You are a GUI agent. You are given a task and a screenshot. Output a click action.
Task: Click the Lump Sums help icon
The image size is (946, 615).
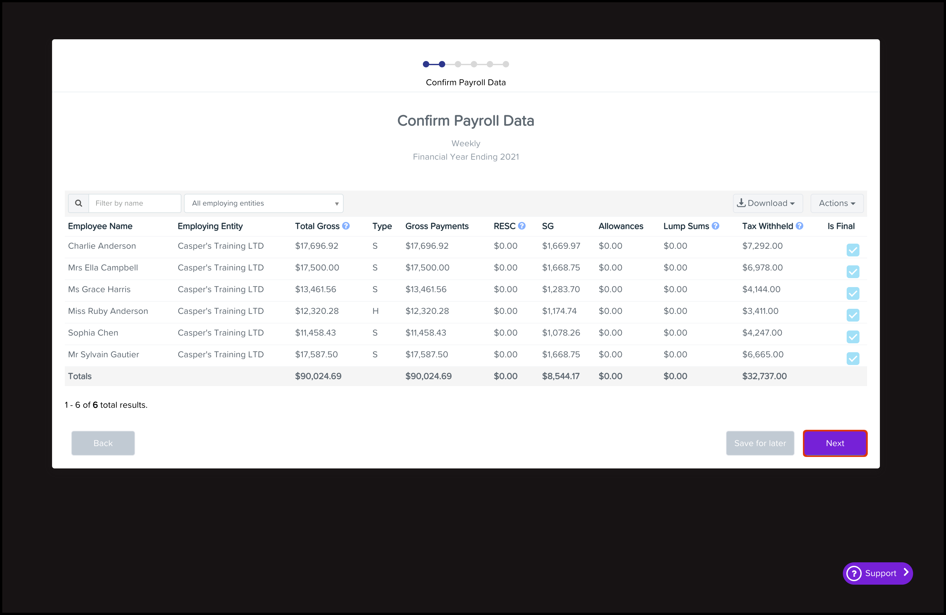point(715,226)
